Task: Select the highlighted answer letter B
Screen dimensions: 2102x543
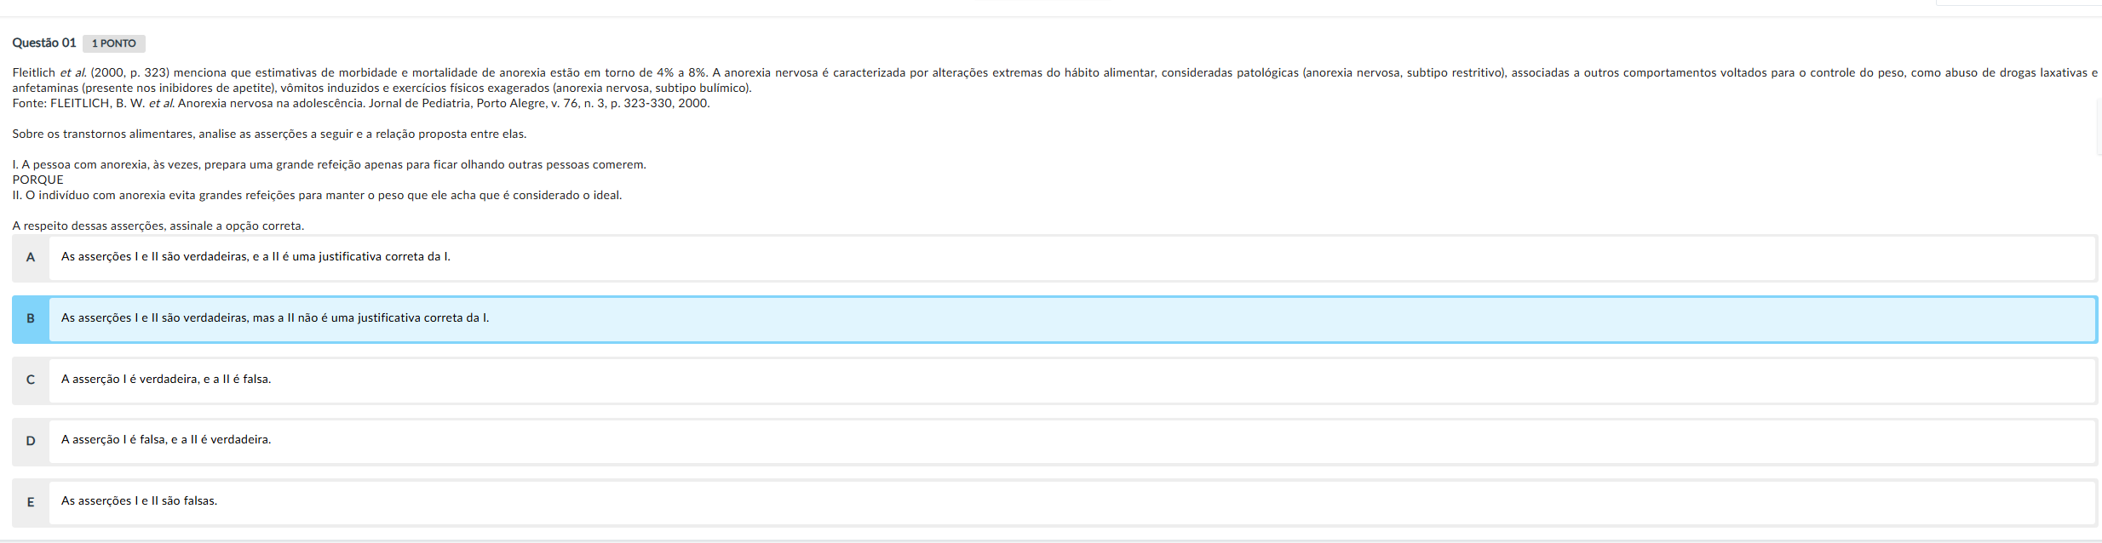Action: pos(31,318)
